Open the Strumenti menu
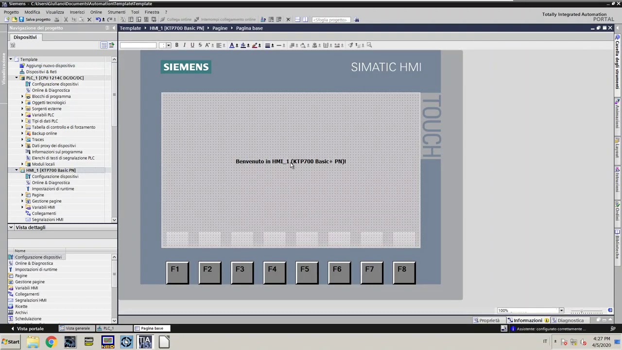622x350 pixels. pos(116,12)
